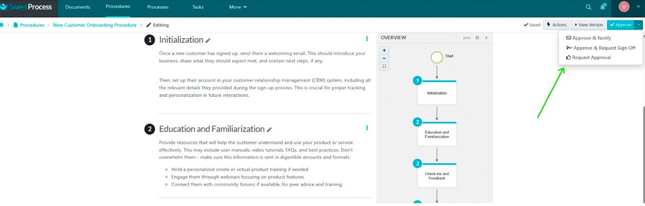Image resolution: width=645 pixels, height=206 pixels.
Task: Select Request Approval menu item
Action: [x=591, y=57]
